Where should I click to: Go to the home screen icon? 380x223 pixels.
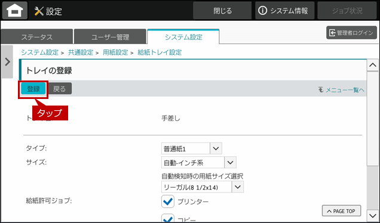pyautogui.click(x=15, y=10)
